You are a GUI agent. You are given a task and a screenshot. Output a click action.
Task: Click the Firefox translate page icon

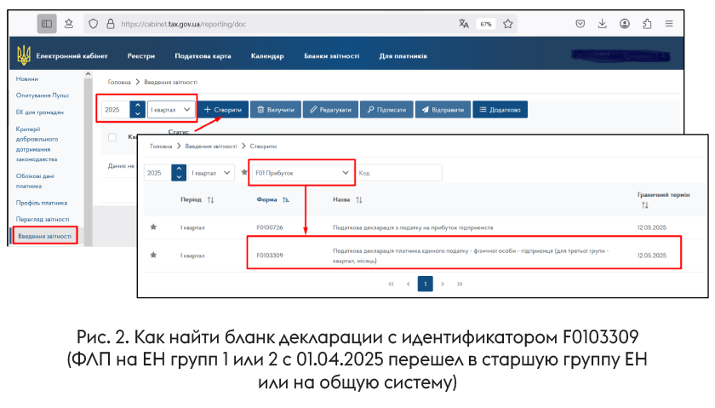pos(464,24)
